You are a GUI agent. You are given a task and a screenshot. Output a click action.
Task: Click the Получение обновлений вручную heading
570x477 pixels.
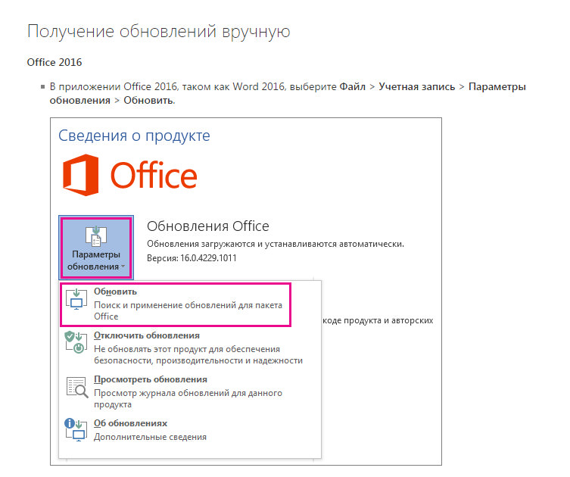158,31
